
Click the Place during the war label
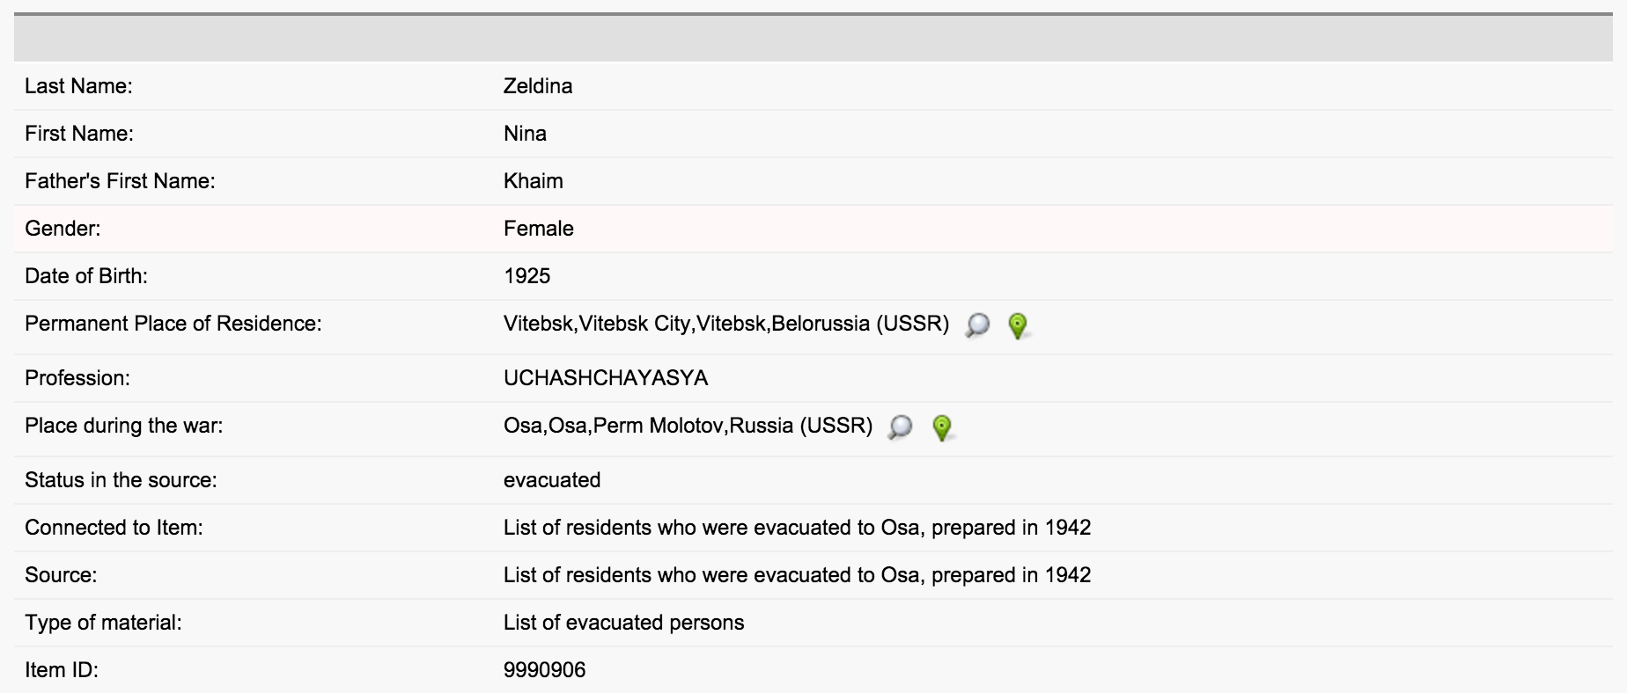124,426
